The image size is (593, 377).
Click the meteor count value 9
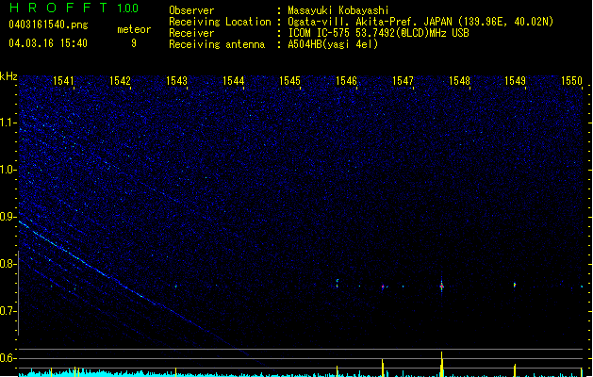coord(133,43)
